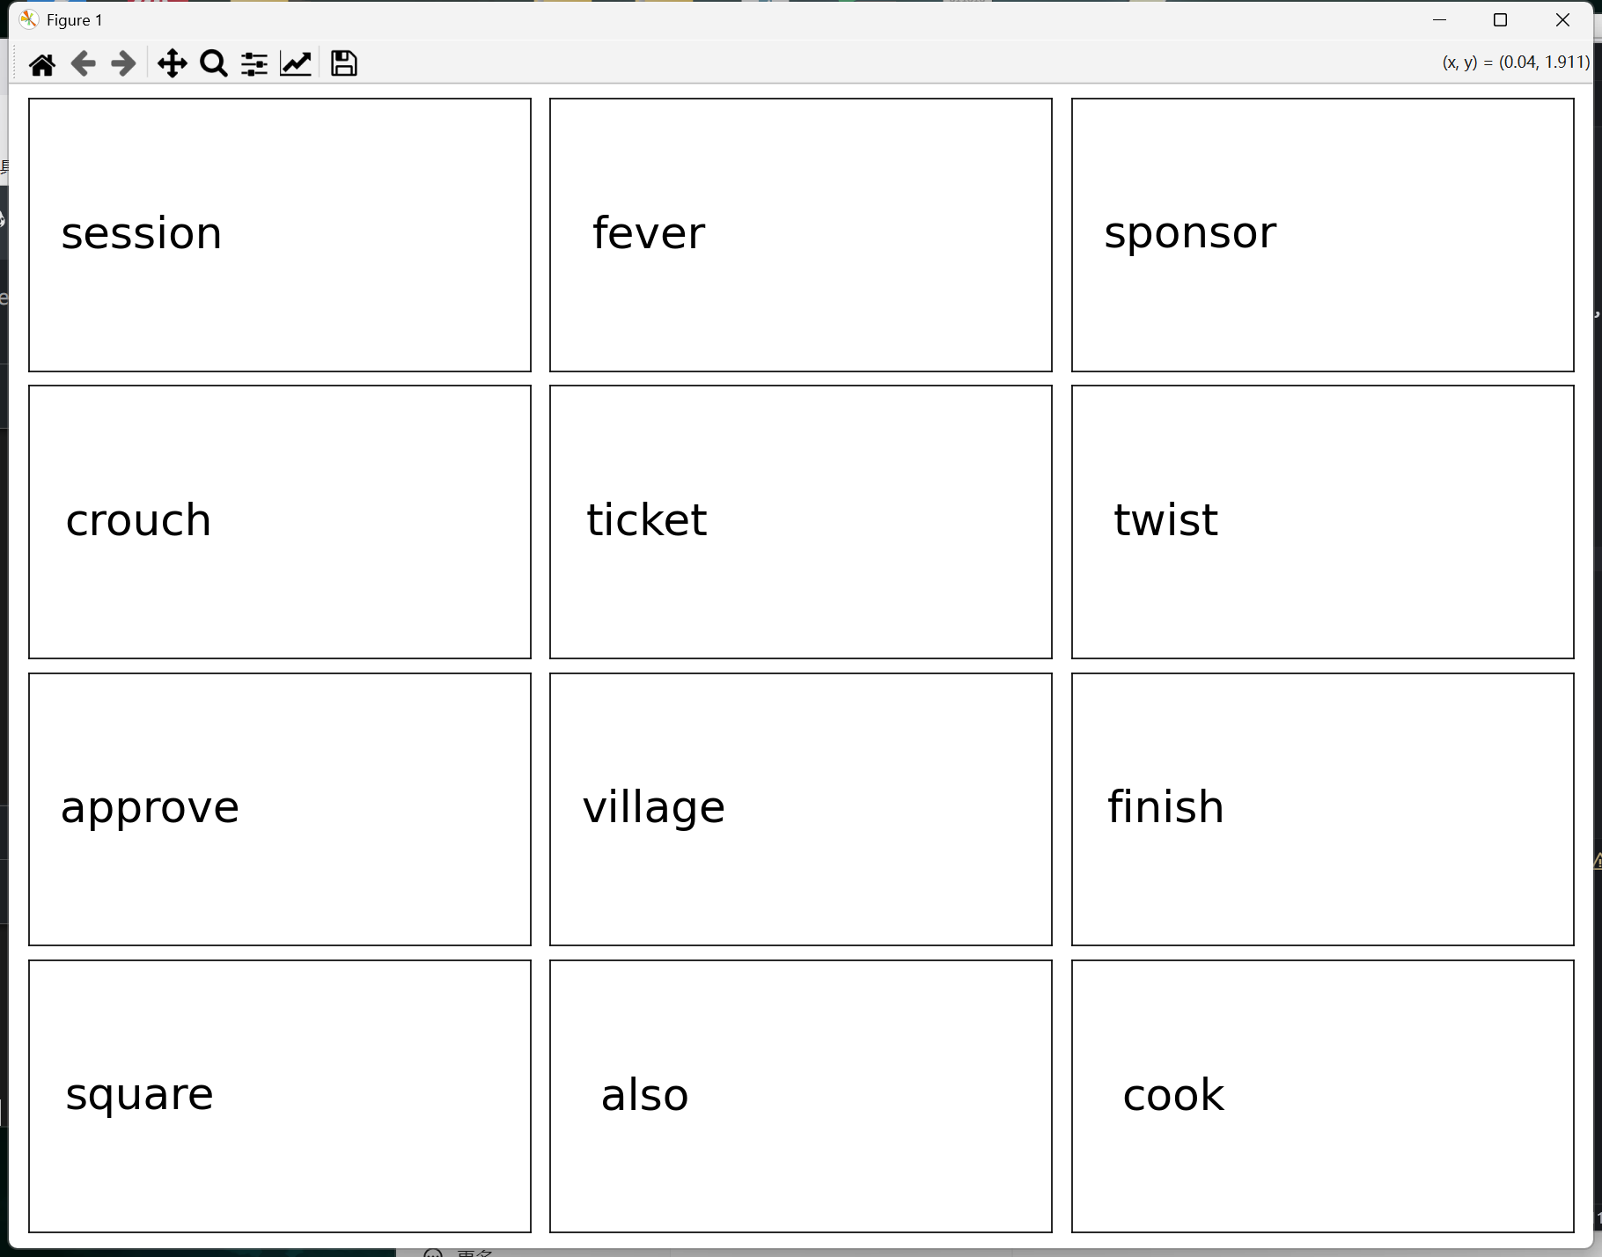Viewport: 1602px width, 1257px height.
Task: Select the 'also' panel
Action: [801, 1096]
